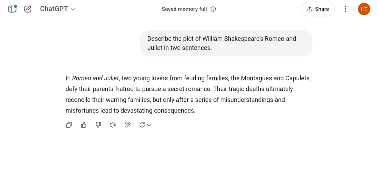Give the response a thumbs up
This screenshot has width=378, height=177.
84,125
